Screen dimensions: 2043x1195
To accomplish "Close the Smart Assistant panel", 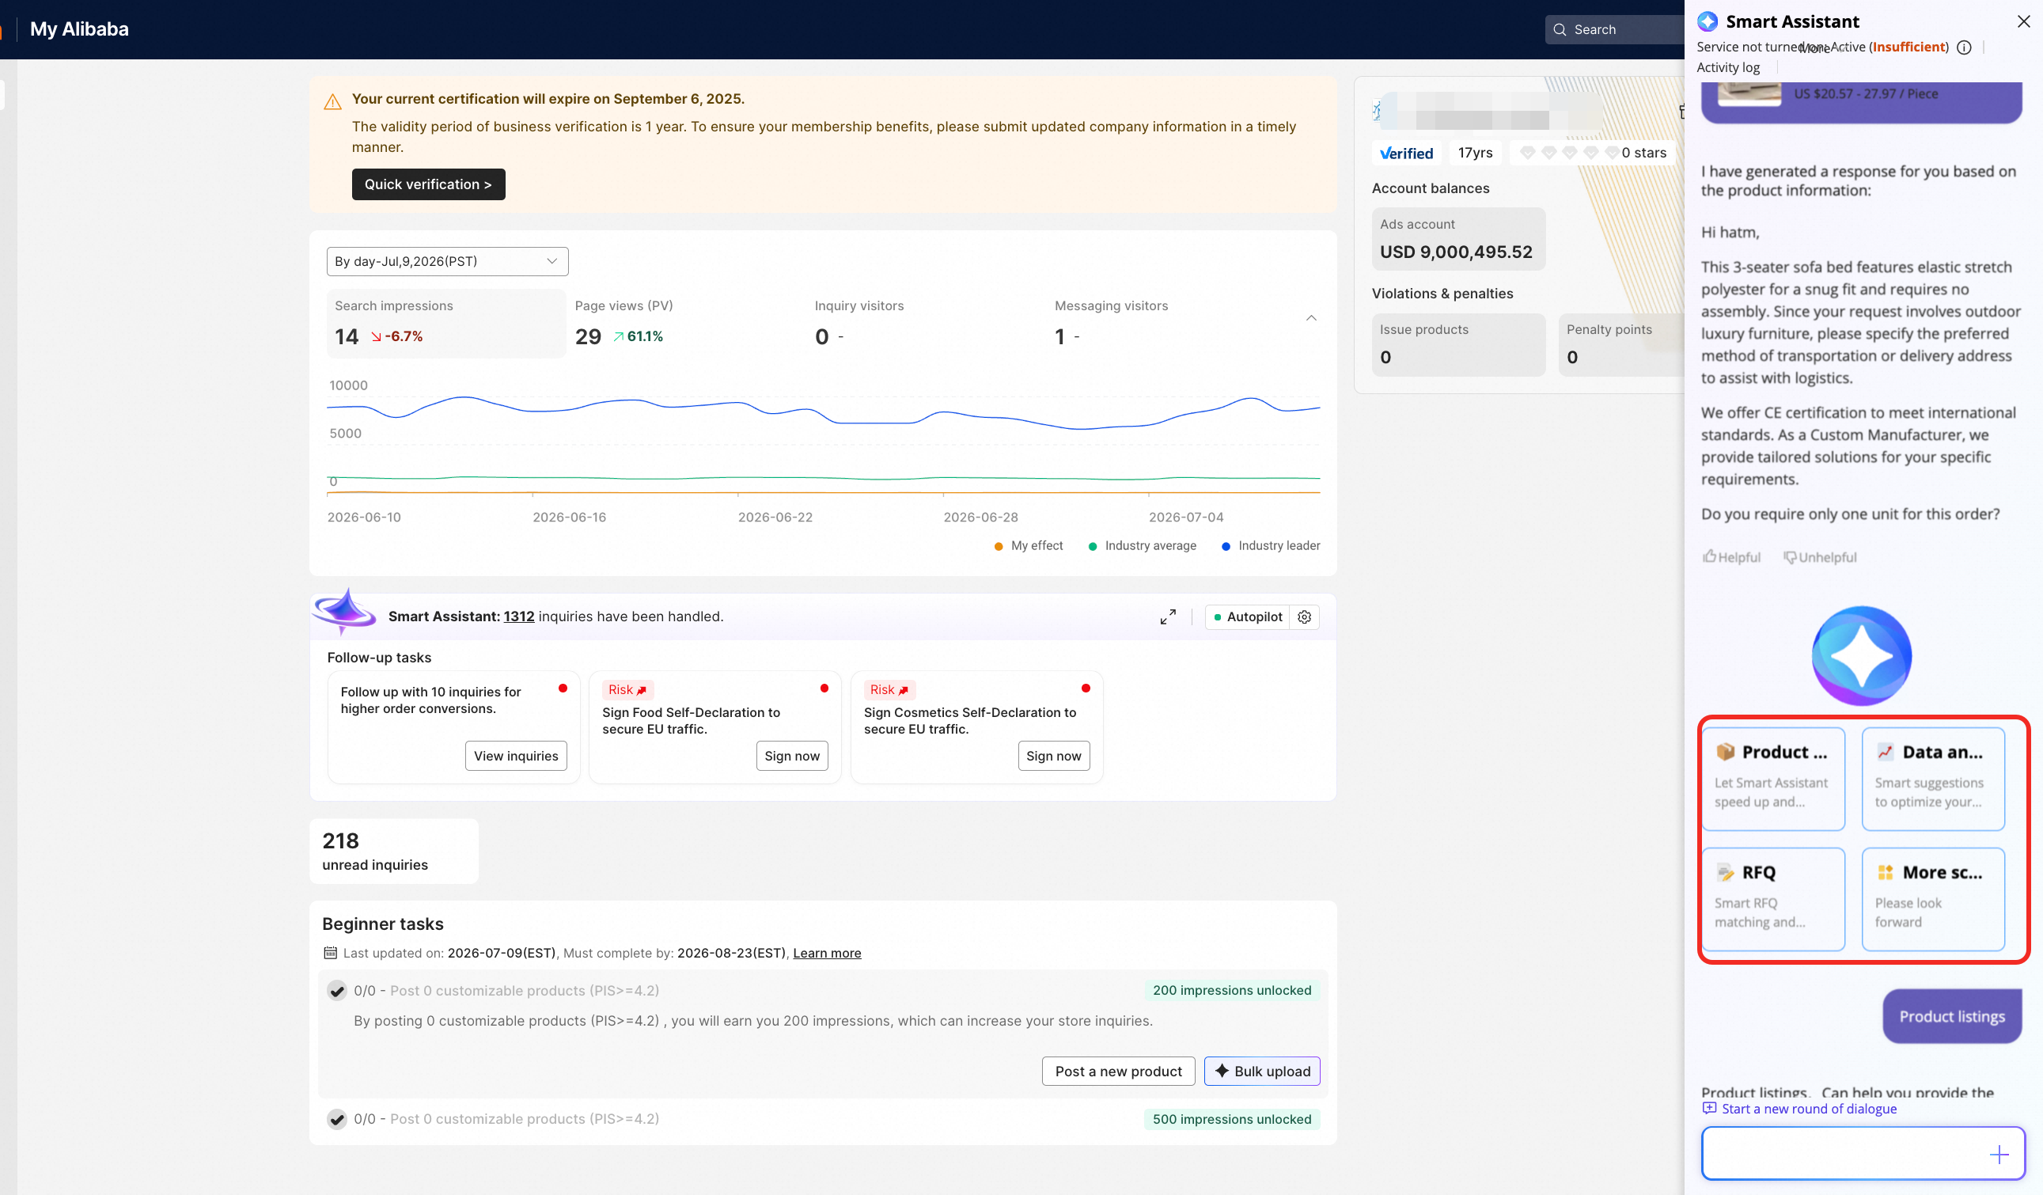I will (x=2023, y=22).
